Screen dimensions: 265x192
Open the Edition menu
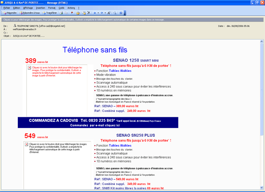click(x=17, y=8)
